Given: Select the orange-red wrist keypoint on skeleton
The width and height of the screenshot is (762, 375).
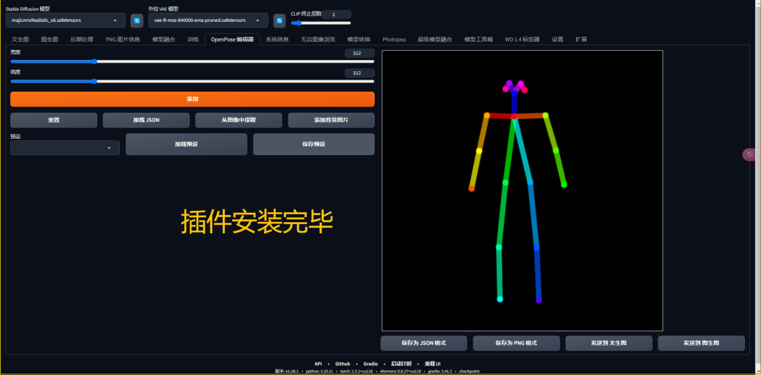Looking at the screenshot, I should 471,189.
